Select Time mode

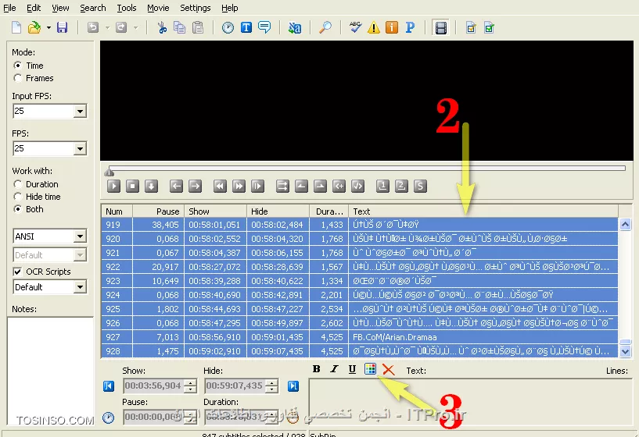pyautogui.click(x=17, y=66)
